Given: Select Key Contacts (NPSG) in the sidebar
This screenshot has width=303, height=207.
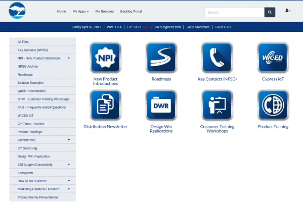Looking at the screenshot, I should pos(42,50).
